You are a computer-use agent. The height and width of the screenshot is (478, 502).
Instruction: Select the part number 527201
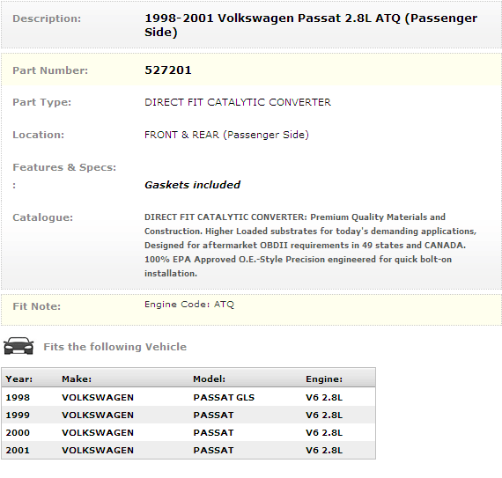tap(167, 70)
